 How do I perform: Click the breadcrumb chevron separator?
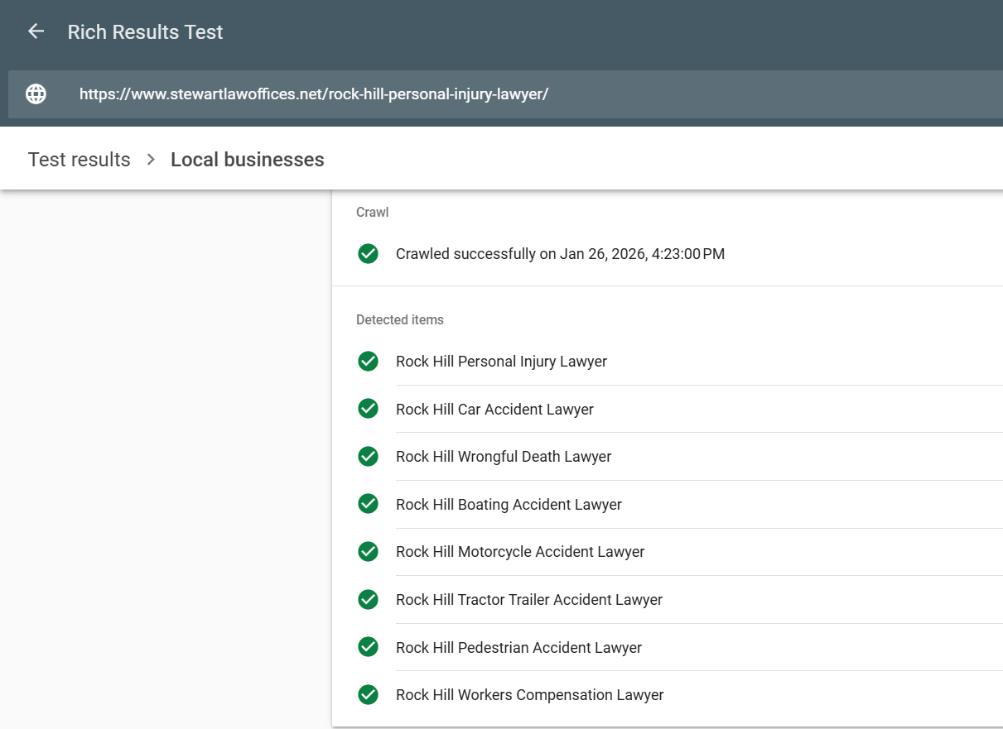(151, 160)
